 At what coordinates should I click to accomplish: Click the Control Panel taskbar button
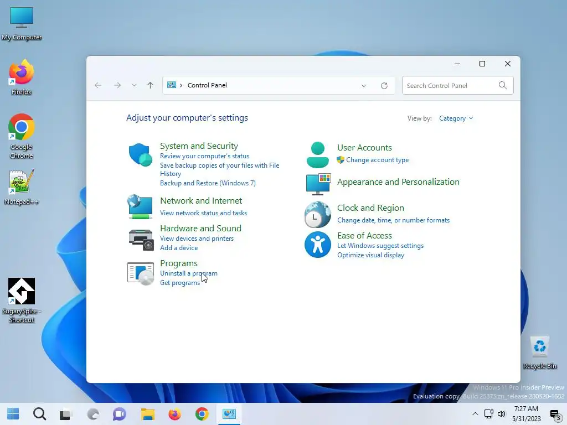coord(229,414)
